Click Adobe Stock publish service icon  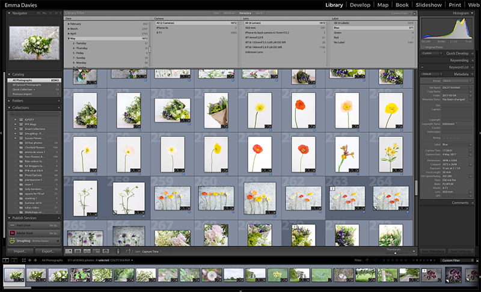click(x=12, y=233)
